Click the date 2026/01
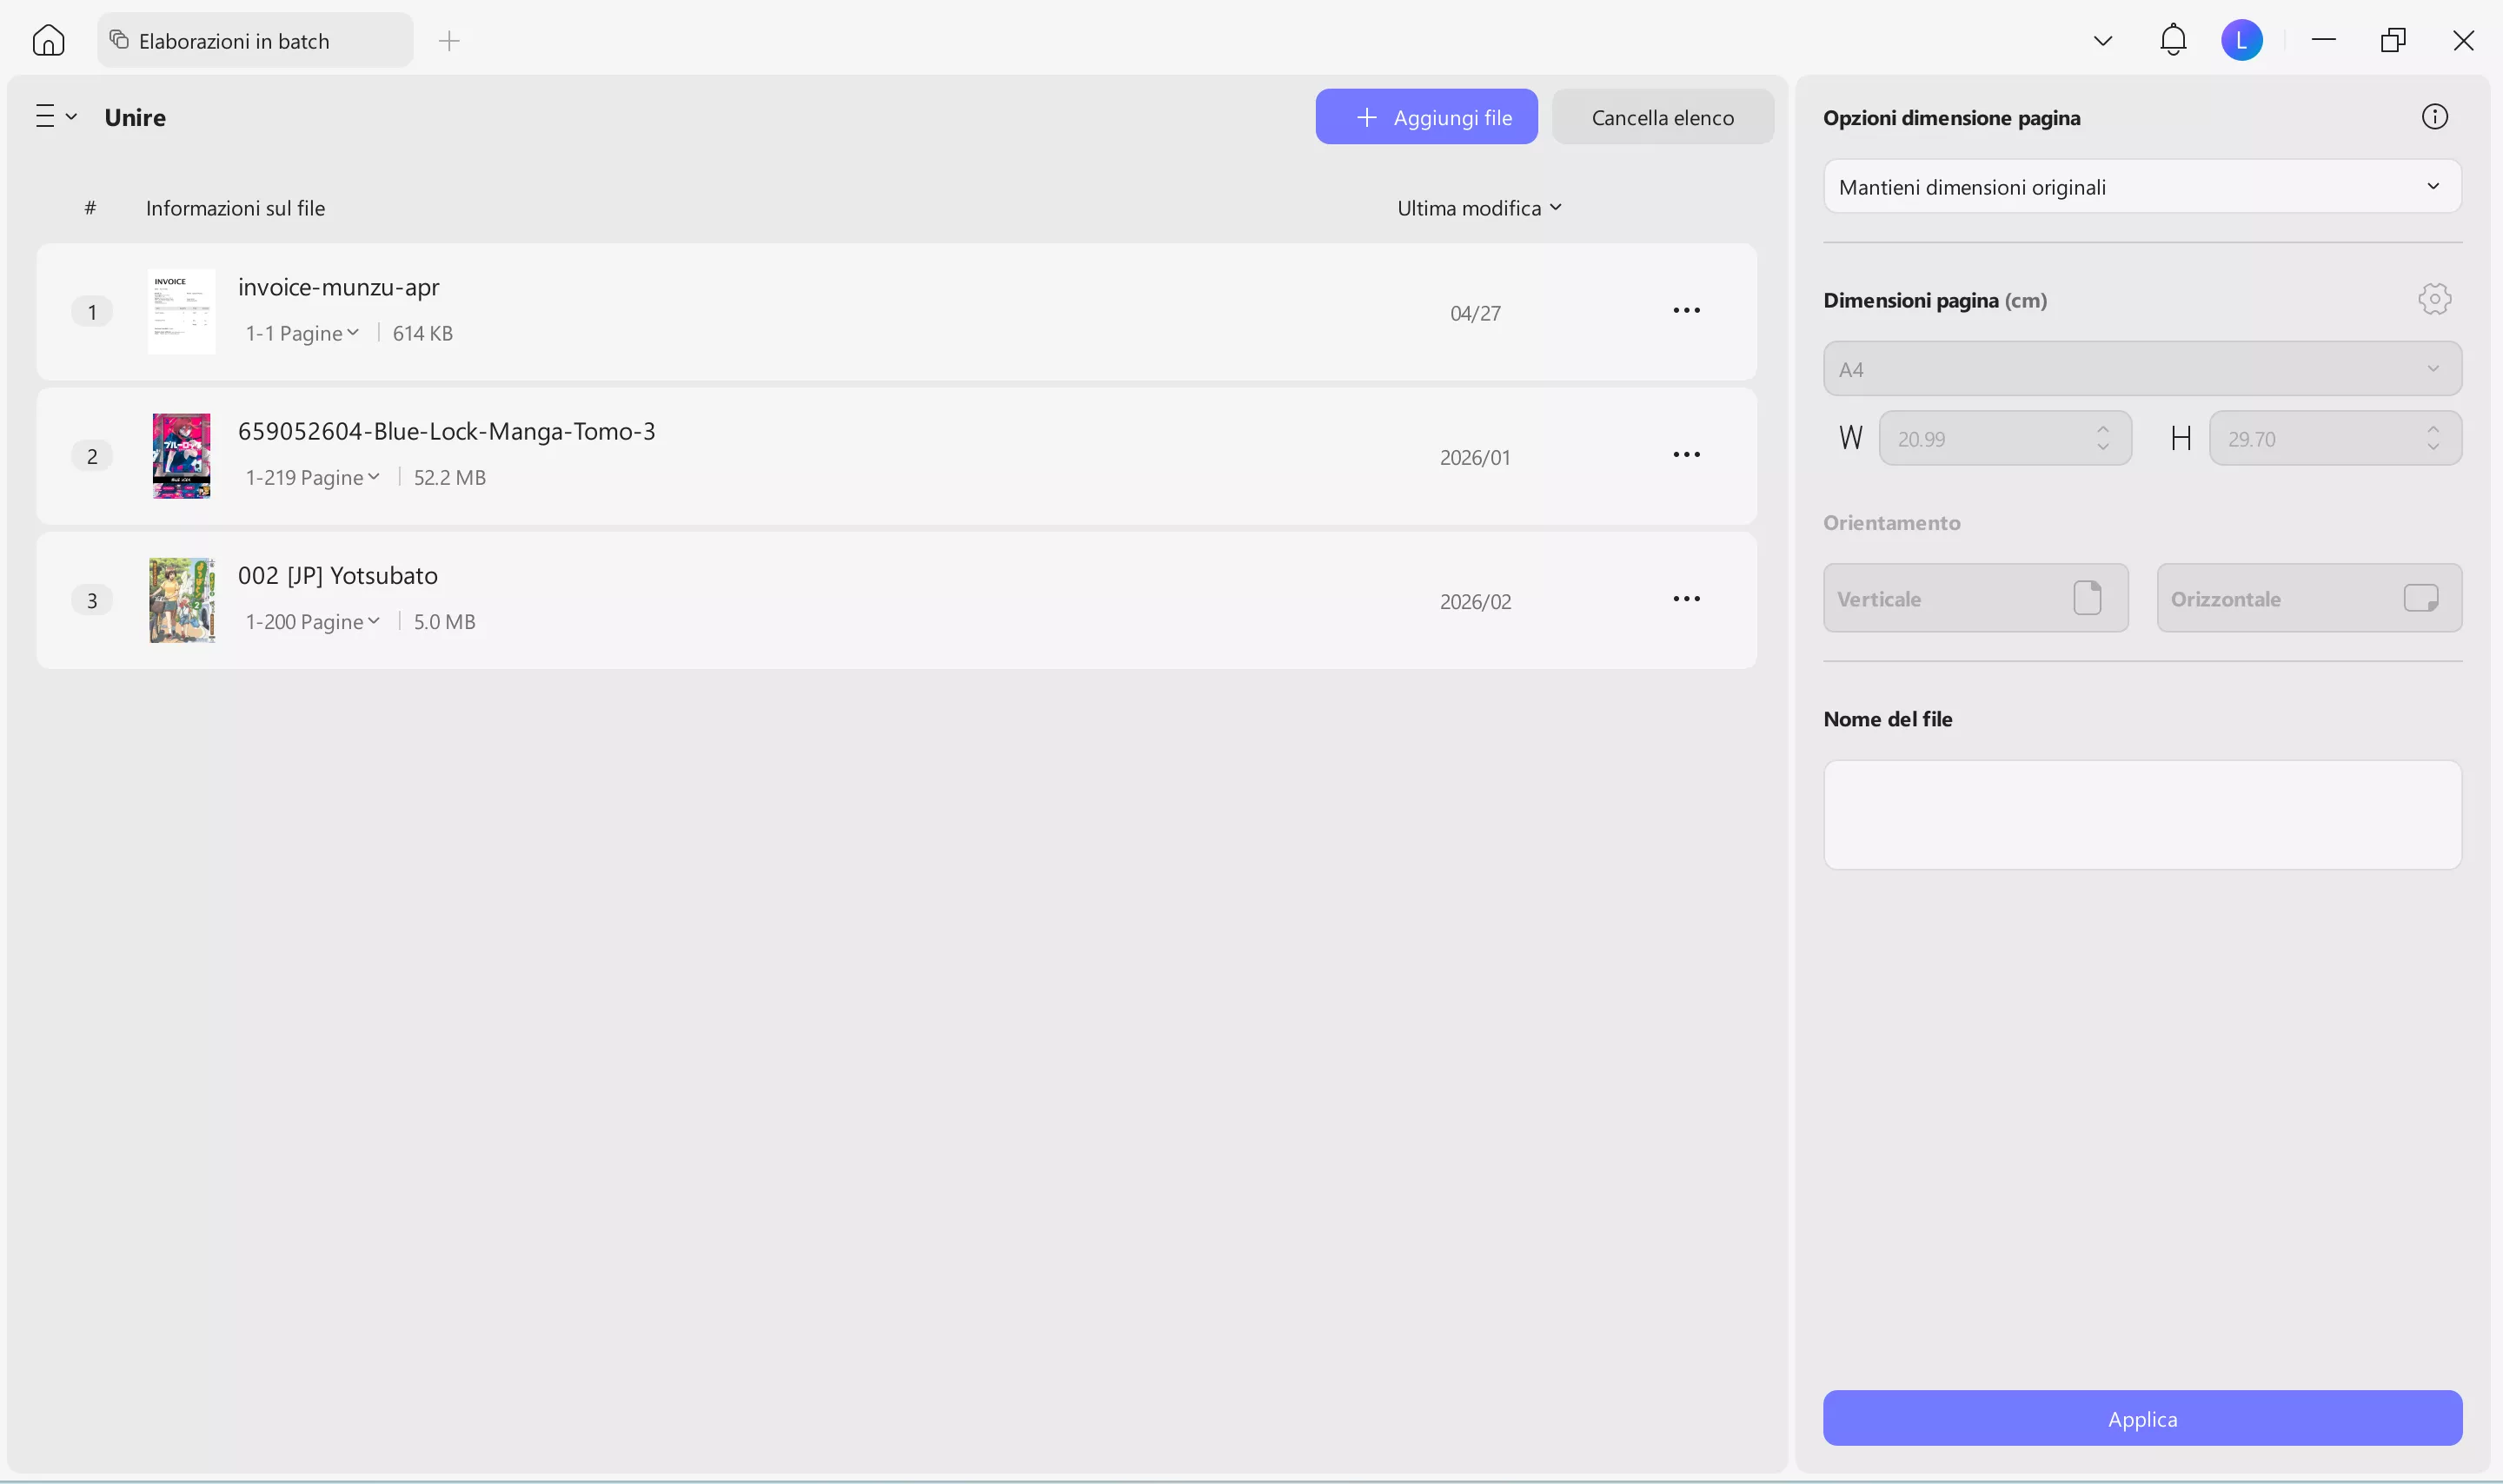2503x1484 pixels. pyautogui.click(x=1474, y=457)
